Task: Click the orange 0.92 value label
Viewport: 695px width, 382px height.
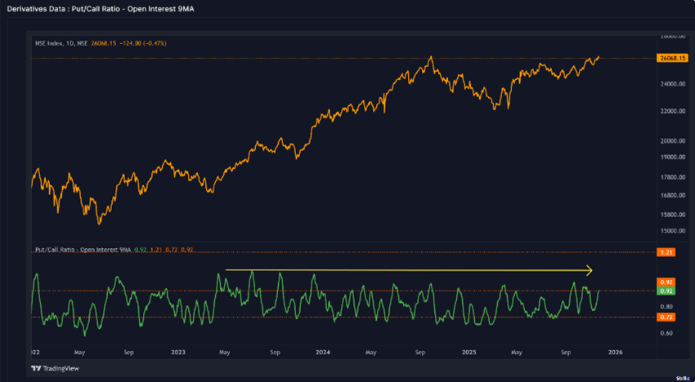Action: click(x=665, y=282)
